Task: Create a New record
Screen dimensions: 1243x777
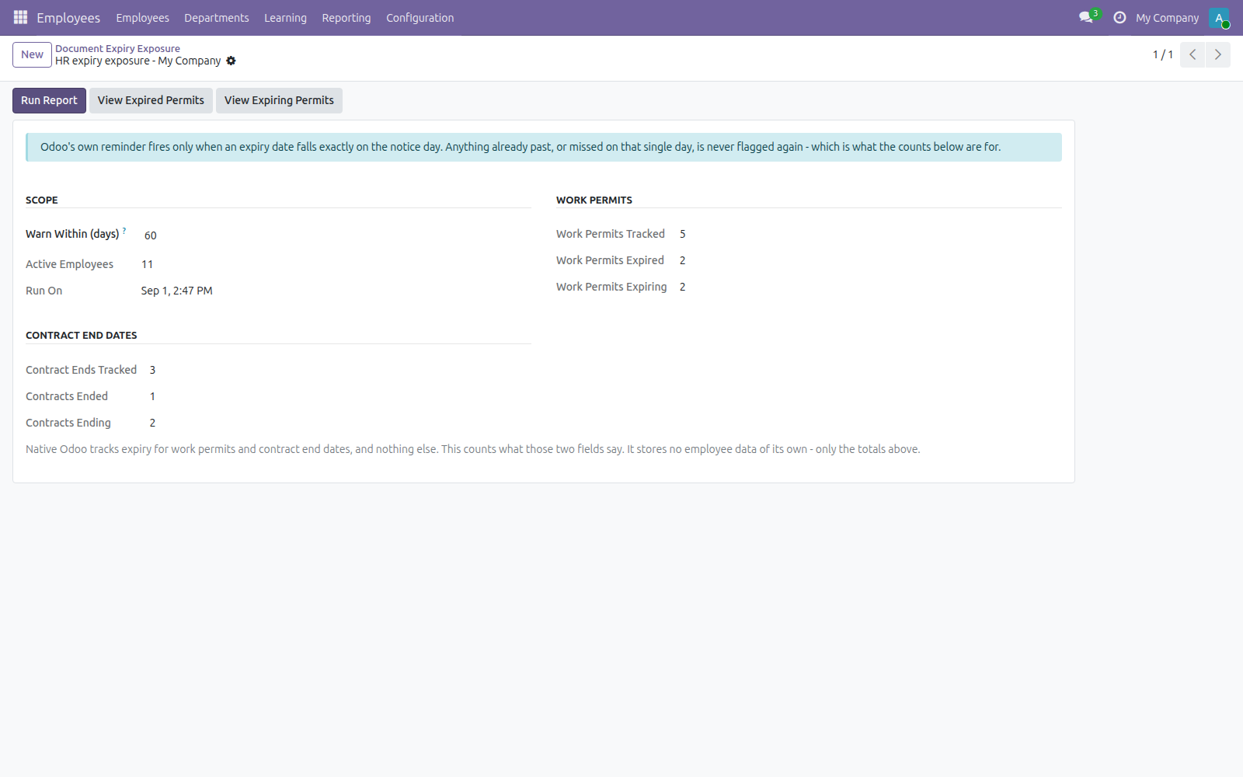Action: (32, 54)
